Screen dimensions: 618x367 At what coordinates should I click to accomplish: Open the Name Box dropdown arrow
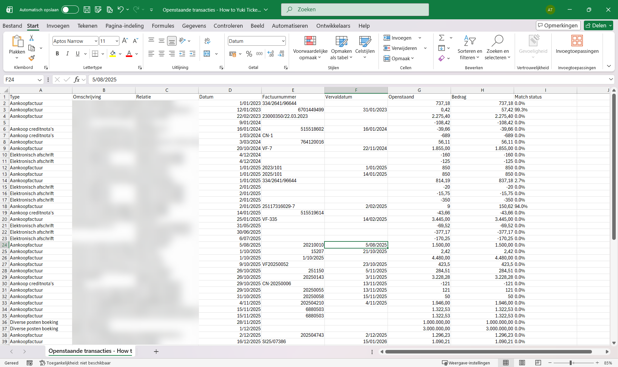[x=40, y=80]
